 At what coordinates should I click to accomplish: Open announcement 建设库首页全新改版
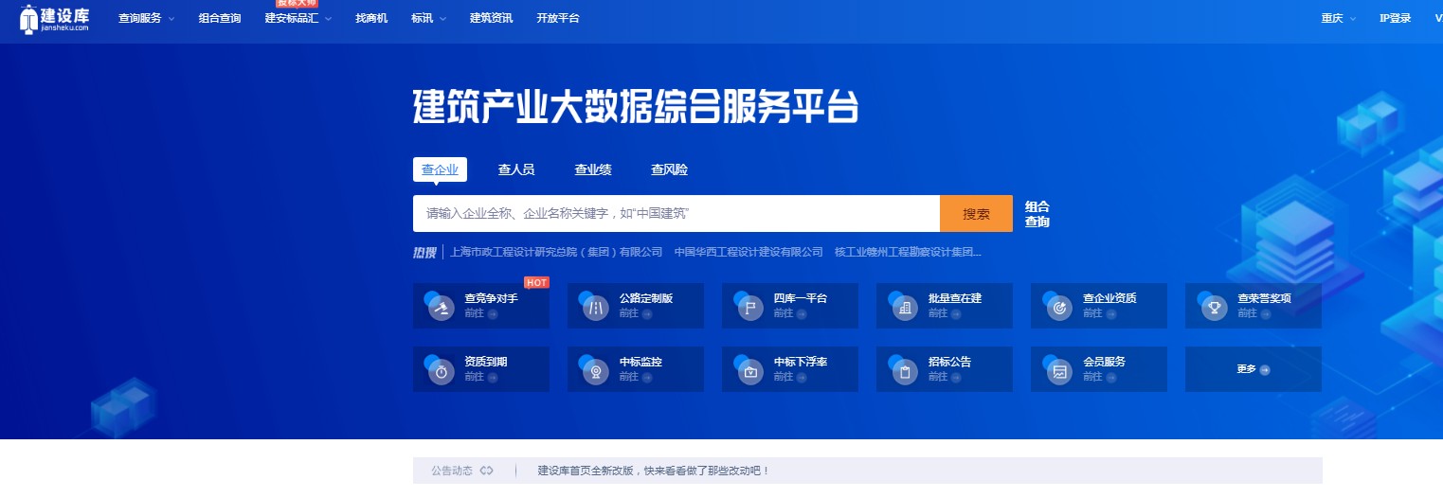click(654, 471)
